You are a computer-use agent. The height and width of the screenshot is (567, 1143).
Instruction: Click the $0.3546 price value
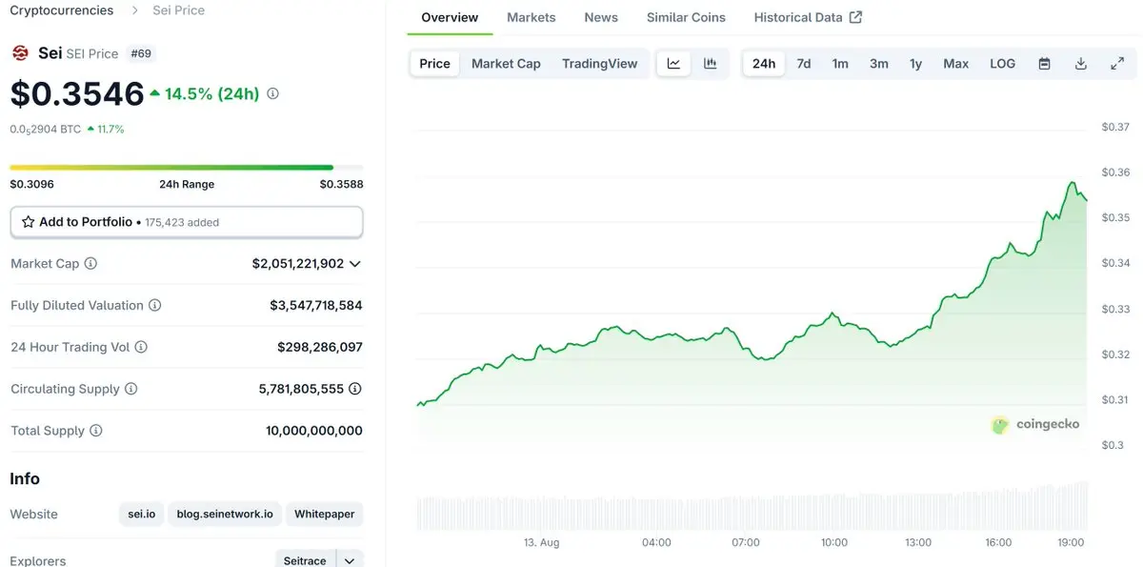tap(77, 93)
